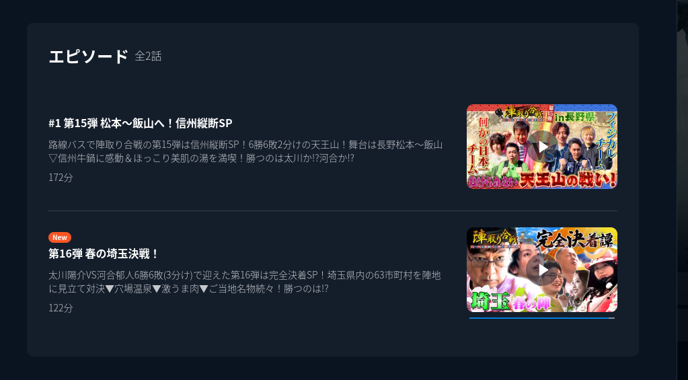Click the 完全決着譚 text on second thumbnail
The image size is (688, 380).
point(574,239)
